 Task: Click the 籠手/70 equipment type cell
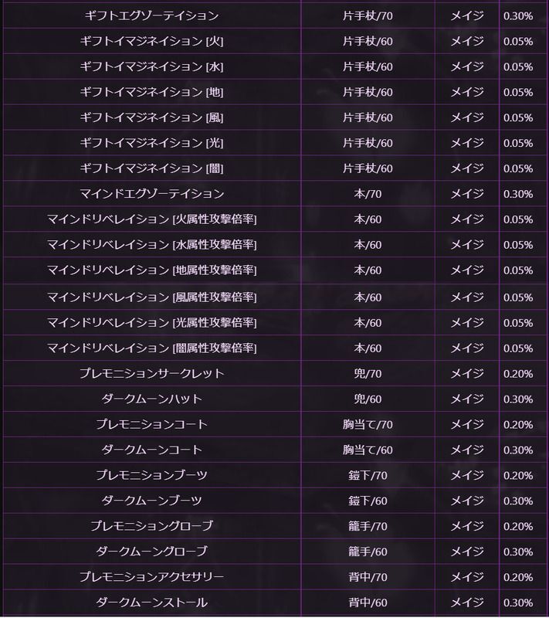[x=368, y=526]
